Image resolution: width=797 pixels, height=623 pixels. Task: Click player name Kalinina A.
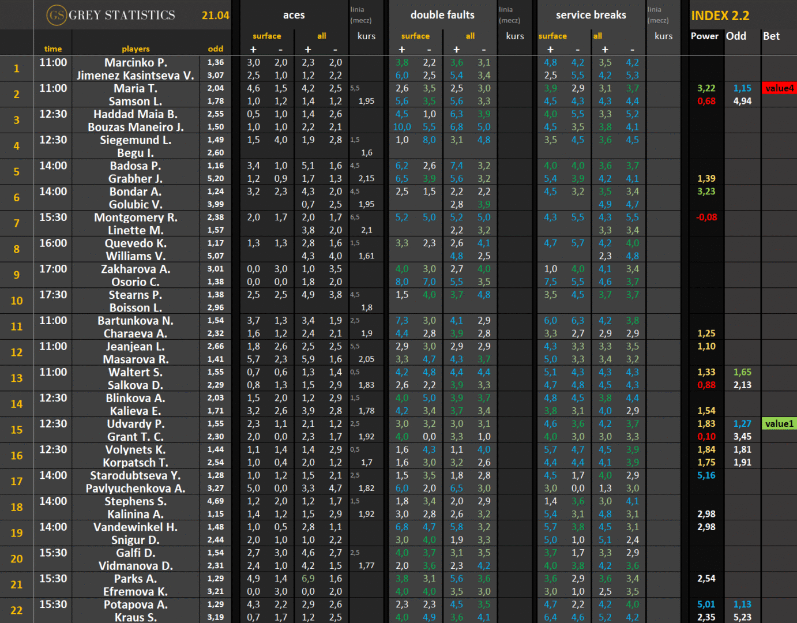(136, 514)
